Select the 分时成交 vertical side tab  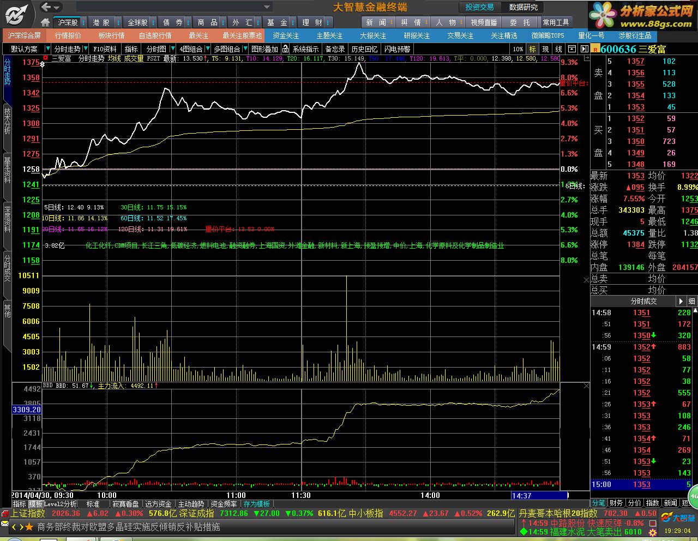tap(8, 268)
